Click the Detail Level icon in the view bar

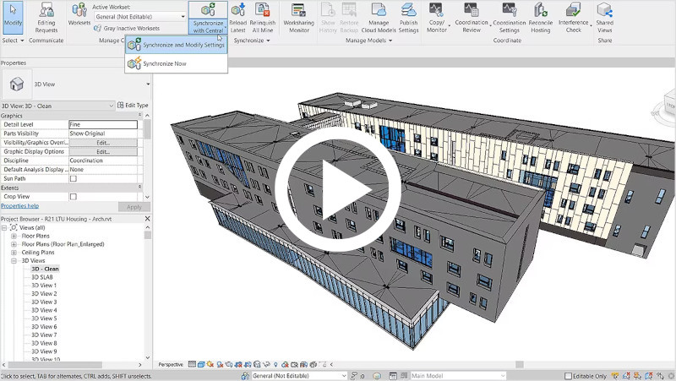(x=192, y=365)
